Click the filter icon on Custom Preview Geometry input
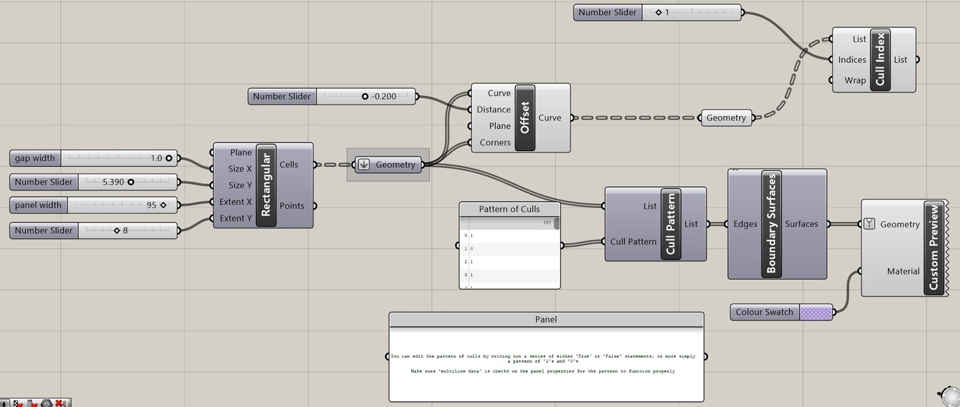 [x=869, y=224]
